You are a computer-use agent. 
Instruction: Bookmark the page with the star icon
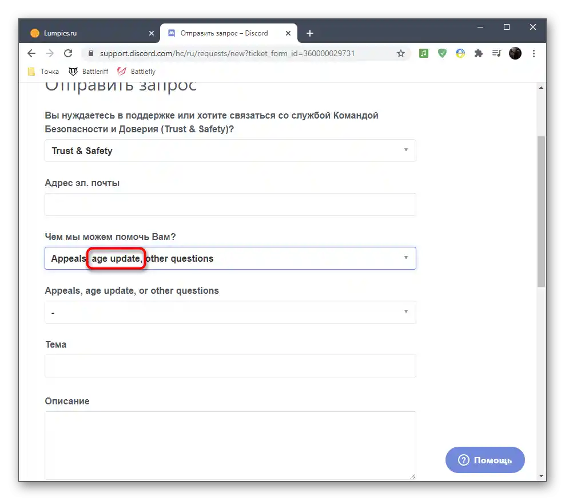click(401, 53)
